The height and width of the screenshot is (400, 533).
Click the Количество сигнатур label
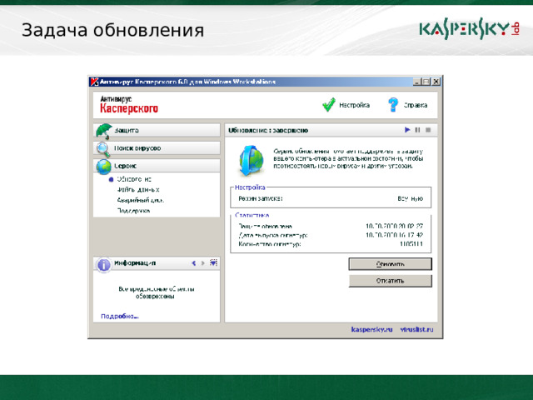tap(270, 244)
